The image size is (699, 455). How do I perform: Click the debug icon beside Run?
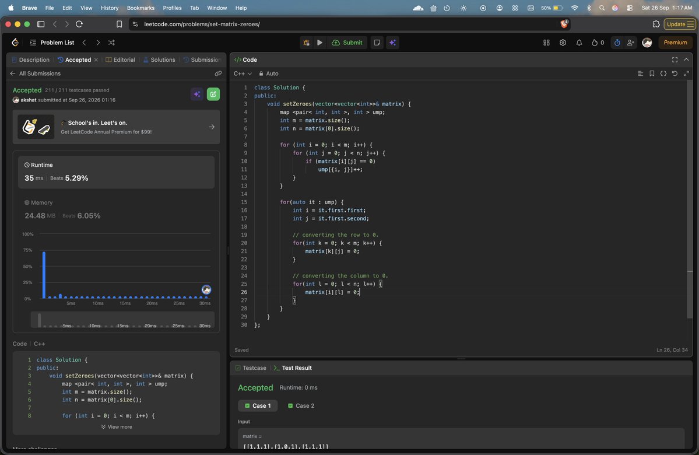[306, 43]
